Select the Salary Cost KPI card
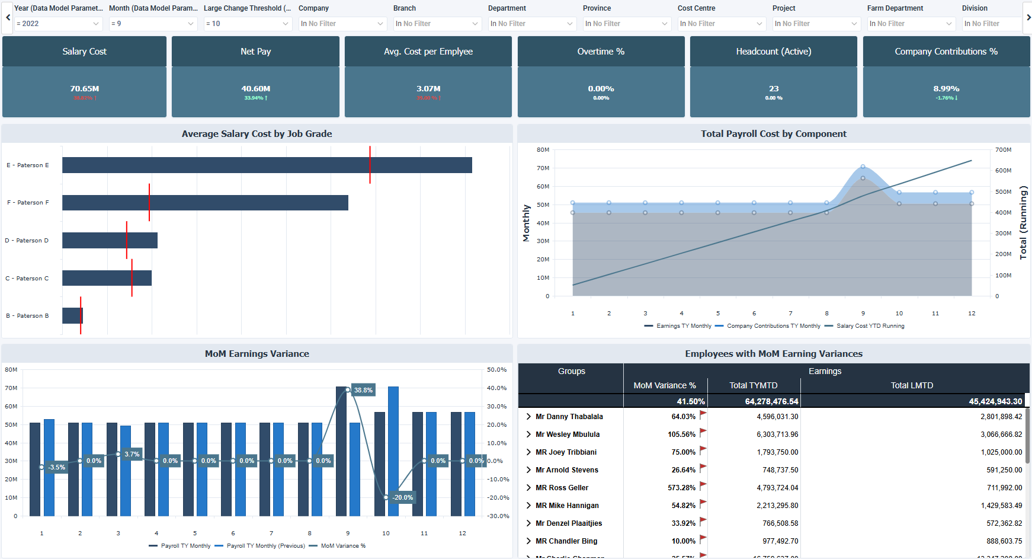The height and width of the screenshot is (559, 1032). pos(85,76)
